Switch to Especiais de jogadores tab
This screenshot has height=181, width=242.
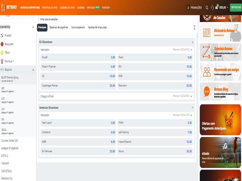(59, 27)
